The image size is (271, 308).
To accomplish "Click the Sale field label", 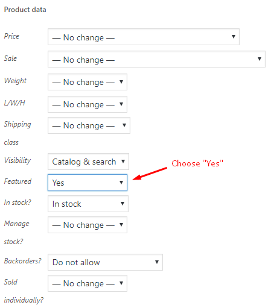I will [x=10, y=58].
